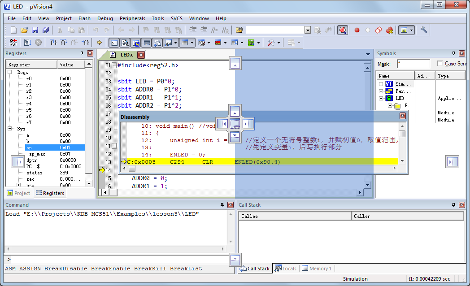
Task: Insert a breakpoint with the red dot icon
Action: pyautogui.click(x=357, y=30)
